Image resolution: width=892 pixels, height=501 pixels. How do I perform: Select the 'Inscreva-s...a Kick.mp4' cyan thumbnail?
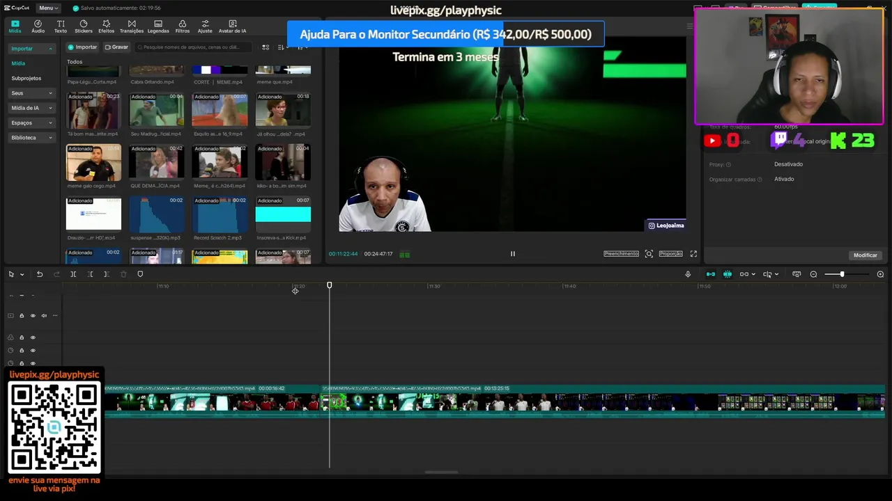point(283,214)
